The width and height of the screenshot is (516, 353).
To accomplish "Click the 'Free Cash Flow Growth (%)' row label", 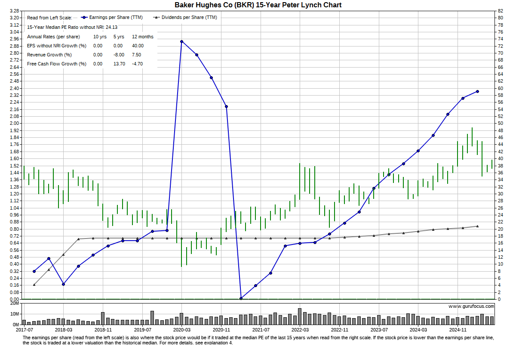I will point(57,64).
